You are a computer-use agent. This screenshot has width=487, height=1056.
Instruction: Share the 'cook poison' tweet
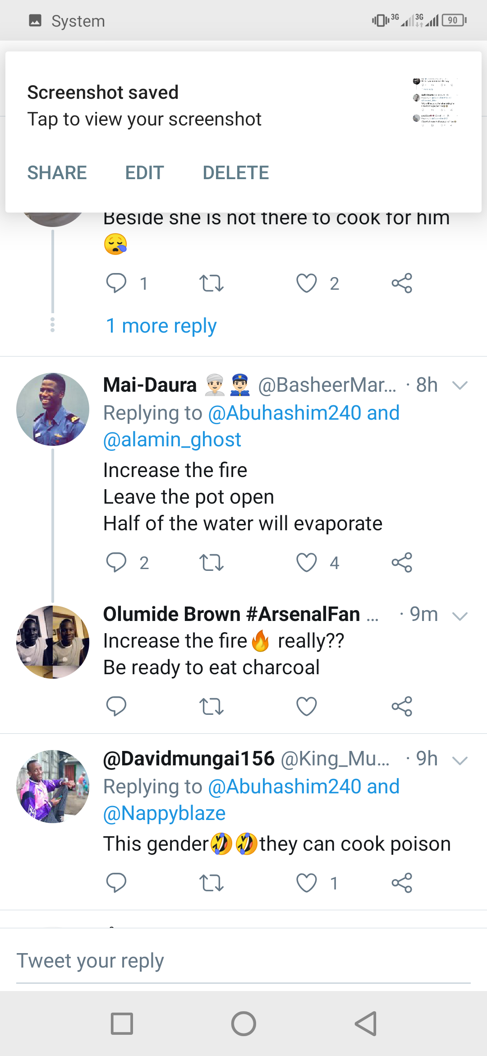(402, 883)
